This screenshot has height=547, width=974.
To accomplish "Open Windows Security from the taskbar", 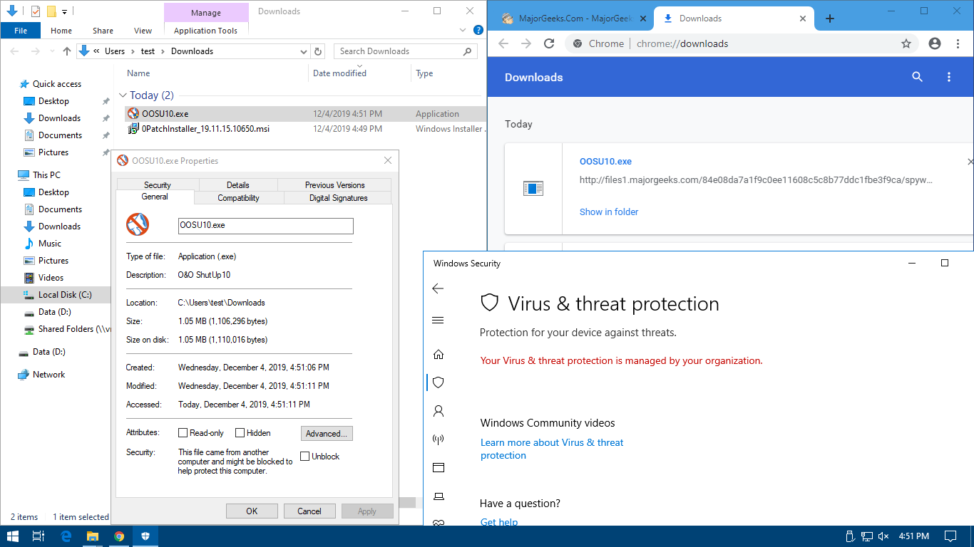I will point(145,536).
